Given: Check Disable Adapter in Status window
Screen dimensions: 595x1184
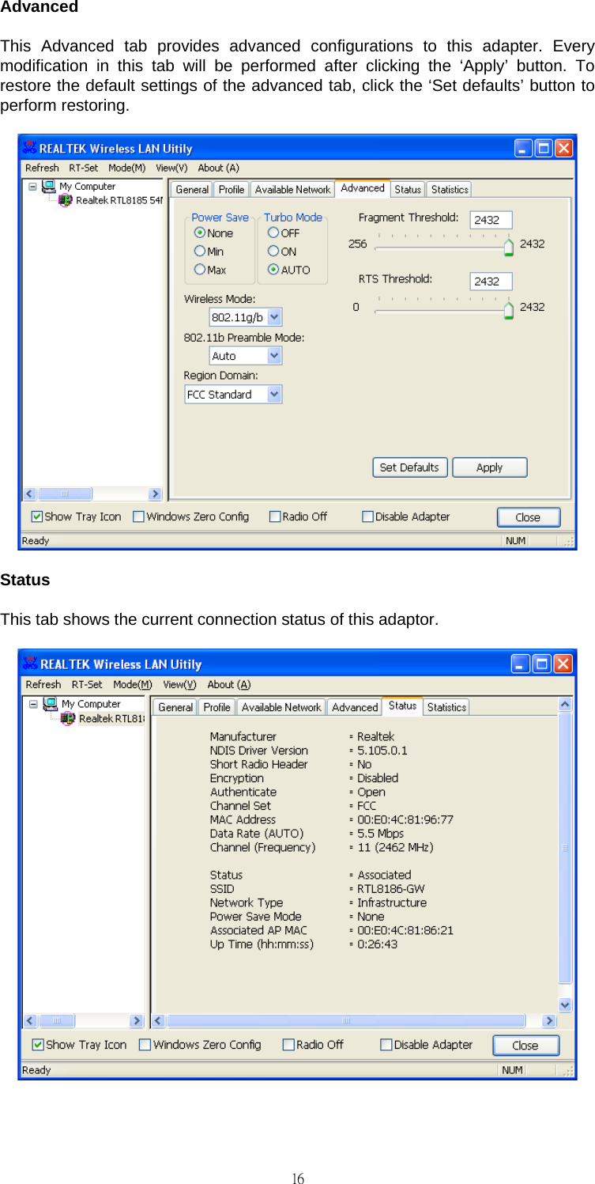Looking at the screenshot, I should pyautogui.click(x=386, y=1045).
